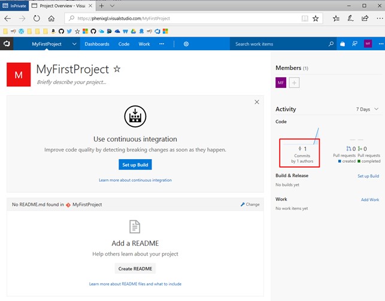Click the MF member avatar tile
385x301 pixels.
pyautogui.click(x=281, y=83)
